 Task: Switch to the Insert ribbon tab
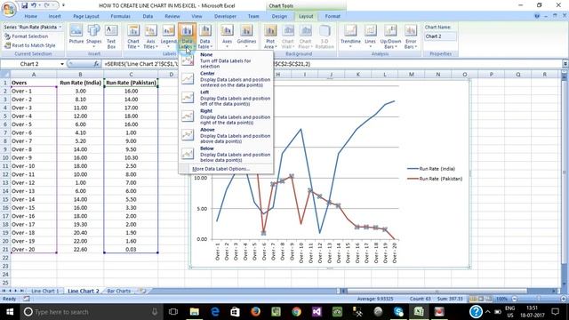54,16
